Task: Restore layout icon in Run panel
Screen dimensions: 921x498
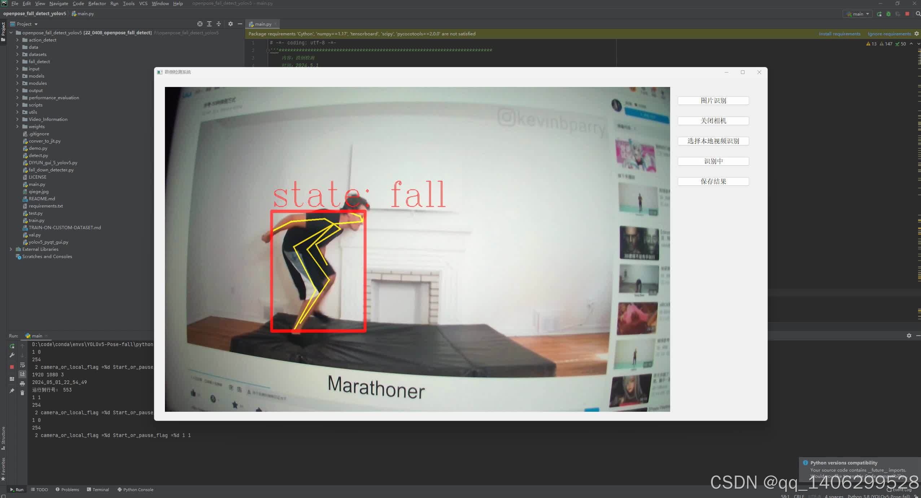Action: pyautogui.click(x=12, y=379)
